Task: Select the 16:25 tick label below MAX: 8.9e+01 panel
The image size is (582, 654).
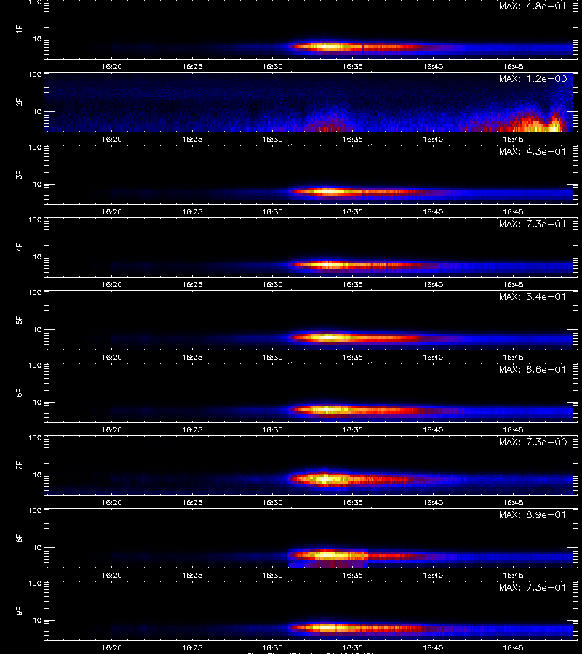Action: [x=192, y=576]
